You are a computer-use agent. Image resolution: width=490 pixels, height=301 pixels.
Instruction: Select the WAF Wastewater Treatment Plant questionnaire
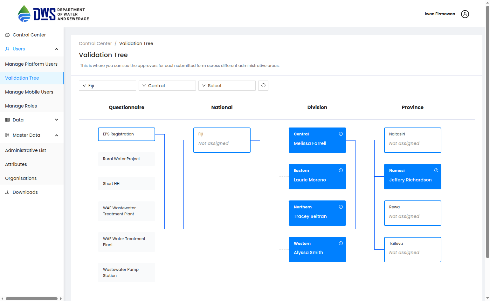pyautogui.click(x=127, y=211)
